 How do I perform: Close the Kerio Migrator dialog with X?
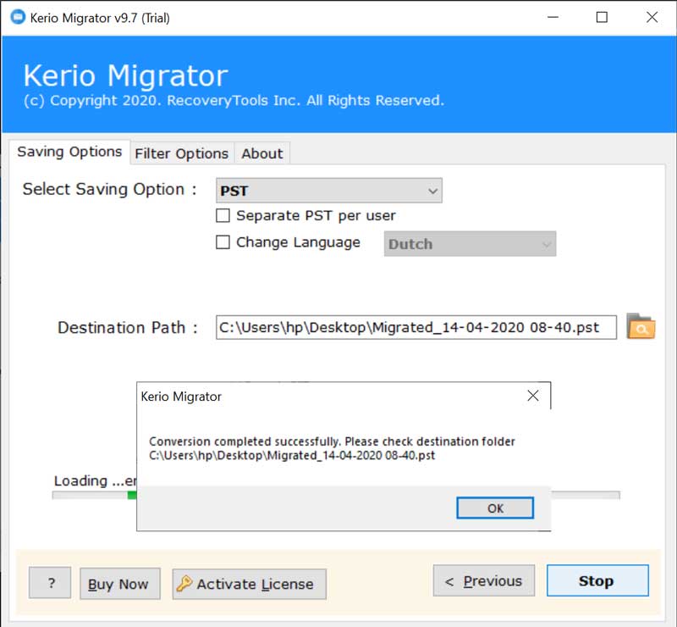pyautogui.click(x=533, y=395)
